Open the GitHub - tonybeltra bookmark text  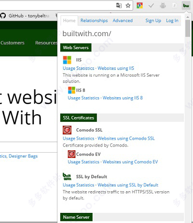point(29,16)
